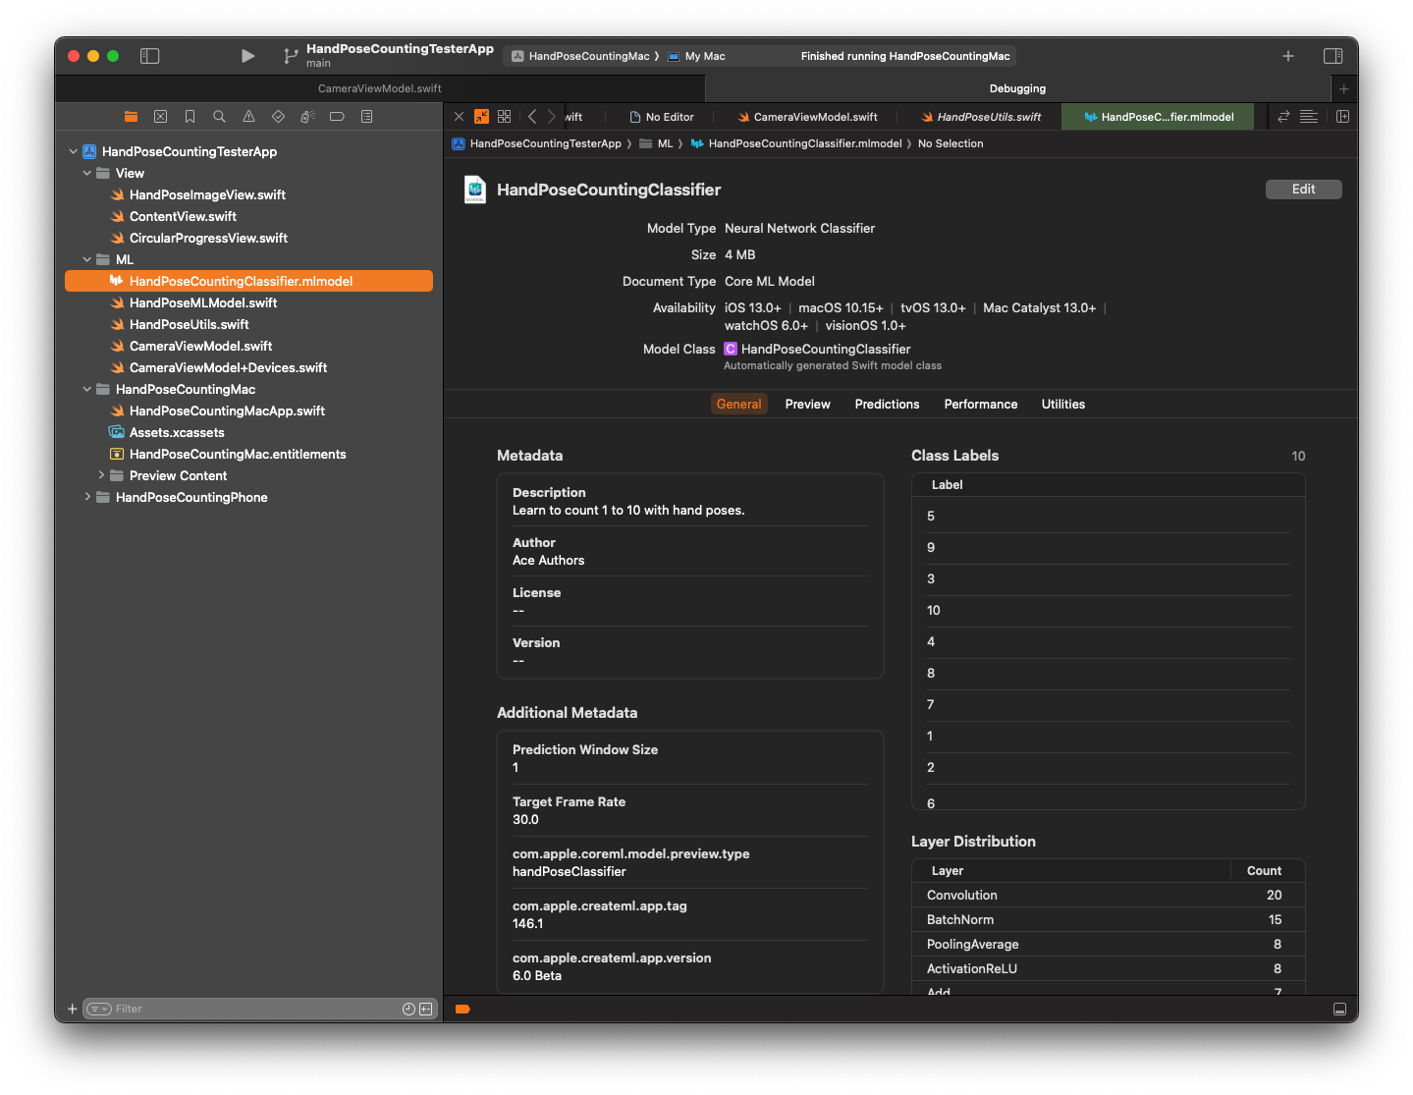Collapse the HandPoseCountingTesterApp project root
Viewport: 1413px width, 1095px height.
click(x=74, y=151)
